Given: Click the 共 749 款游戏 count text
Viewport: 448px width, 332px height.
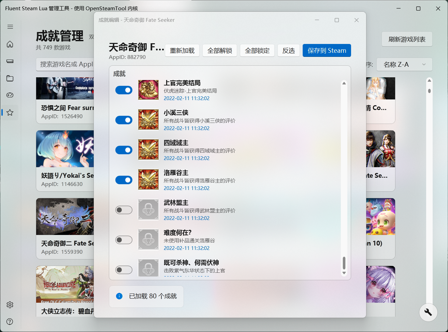Looking at the screenshot, I should (53, 48).
